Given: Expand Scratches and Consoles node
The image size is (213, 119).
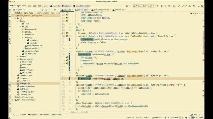Looking at the screenshot, I should tap(13, 100).
